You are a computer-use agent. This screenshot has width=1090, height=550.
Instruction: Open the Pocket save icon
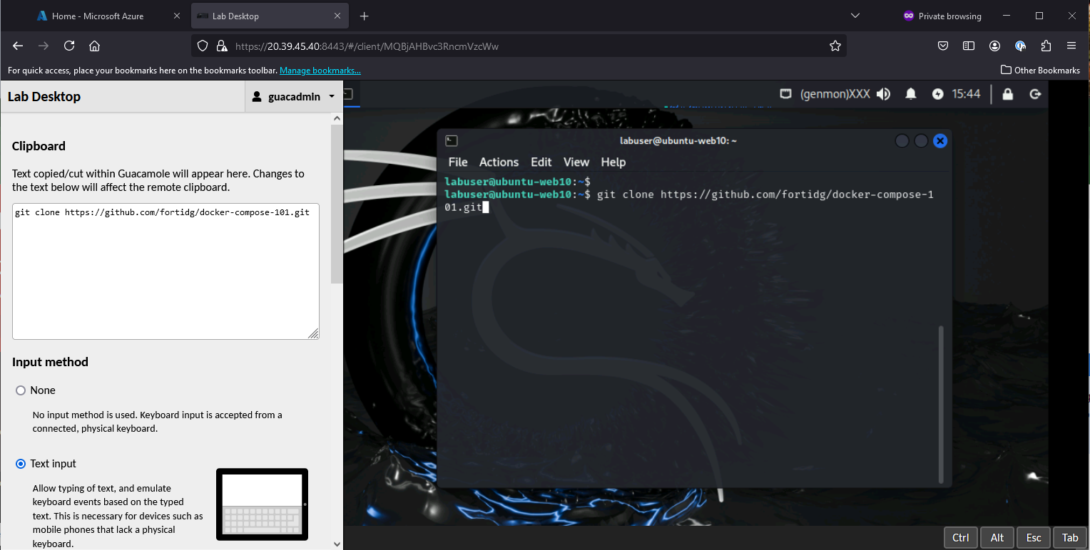tap(943, 46)
